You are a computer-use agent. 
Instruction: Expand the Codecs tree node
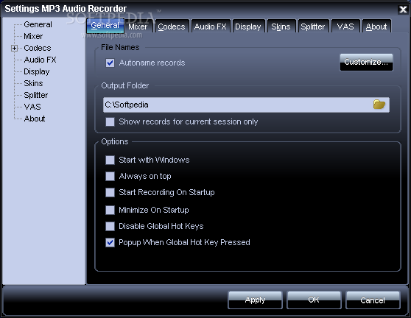click(x=15, y=48)
